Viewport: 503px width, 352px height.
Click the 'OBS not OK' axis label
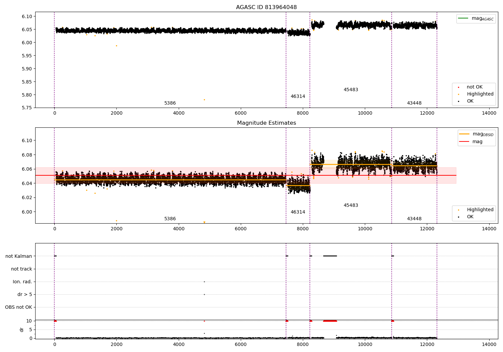[x=18, y=307]
